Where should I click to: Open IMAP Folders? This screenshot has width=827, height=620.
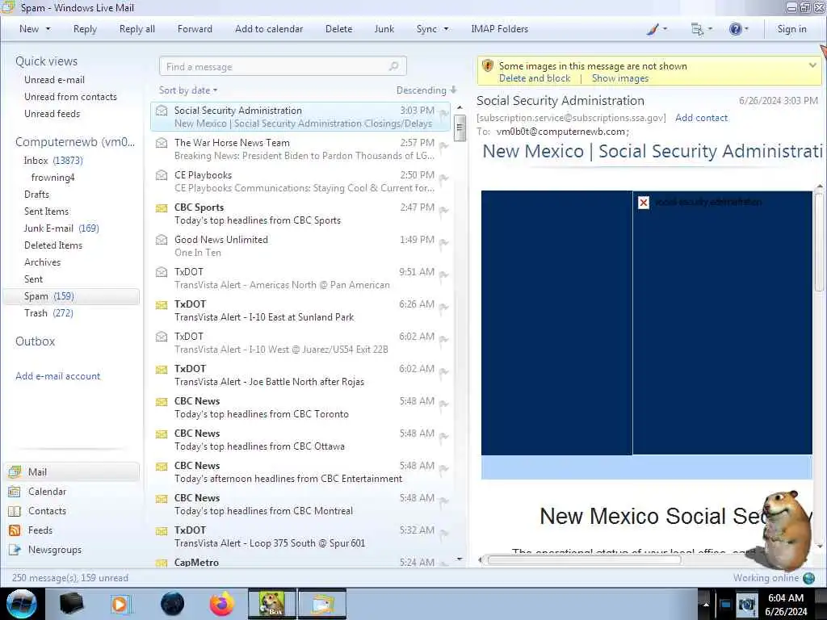coord(499,29)
